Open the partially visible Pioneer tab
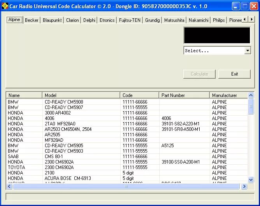260x206 pixels. [235, 20]
